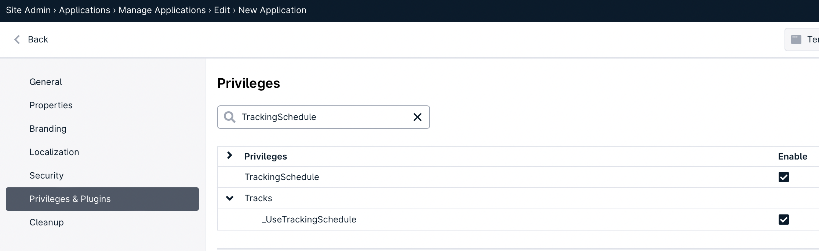Collapse the Tracks group

click(x=230, y=198)
